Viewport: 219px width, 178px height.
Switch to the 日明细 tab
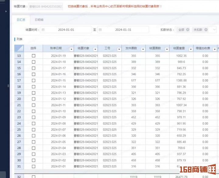point(39,20)
